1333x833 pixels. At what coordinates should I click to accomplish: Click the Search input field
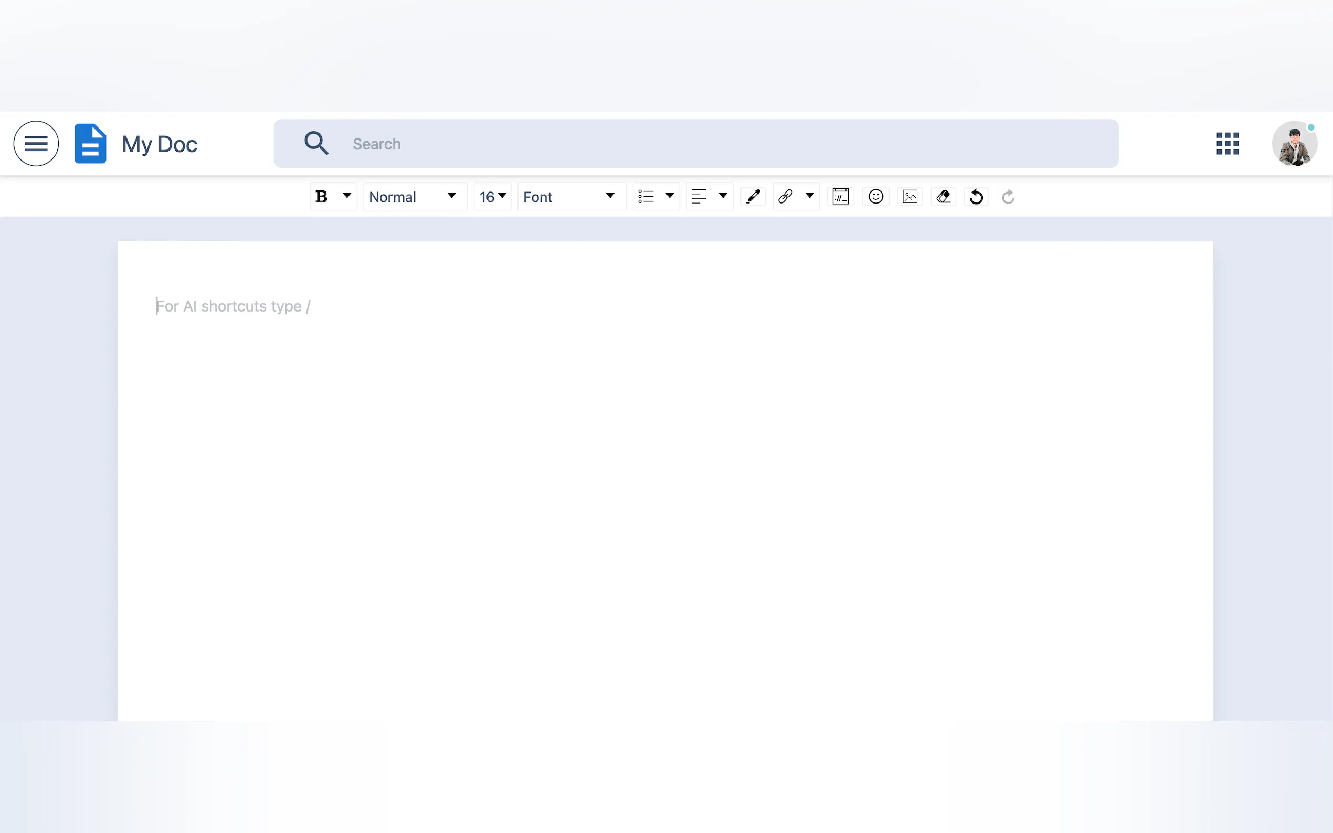click(716, 144)
